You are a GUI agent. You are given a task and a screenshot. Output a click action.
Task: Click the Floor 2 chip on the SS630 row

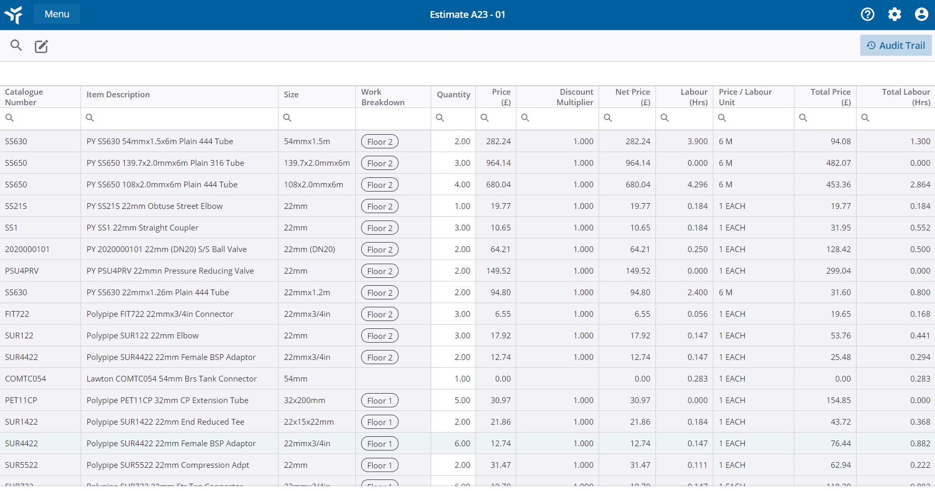point(380,141)
